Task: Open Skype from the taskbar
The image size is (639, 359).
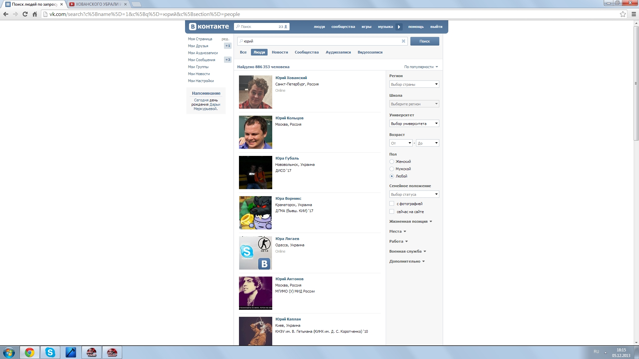Action: pos(50,352)
